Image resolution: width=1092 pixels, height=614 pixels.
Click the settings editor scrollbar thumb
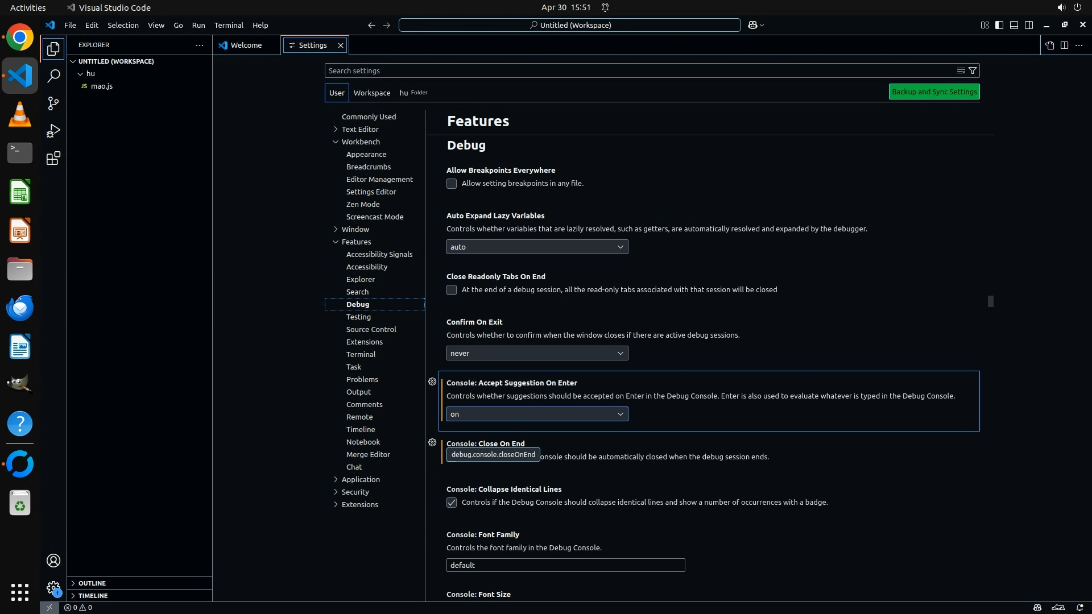click(x=990, y=301)
